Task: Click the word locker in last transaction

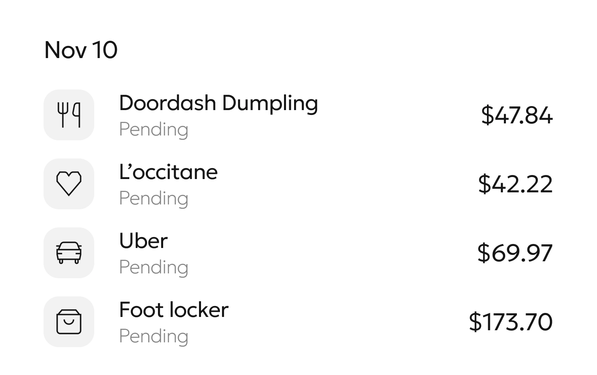Action: [199, 310]
